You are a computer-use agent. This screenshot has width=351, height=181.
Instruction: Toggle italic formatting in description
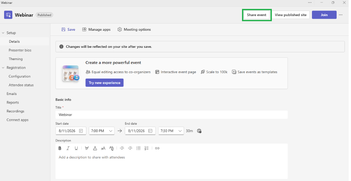[68, 148]
